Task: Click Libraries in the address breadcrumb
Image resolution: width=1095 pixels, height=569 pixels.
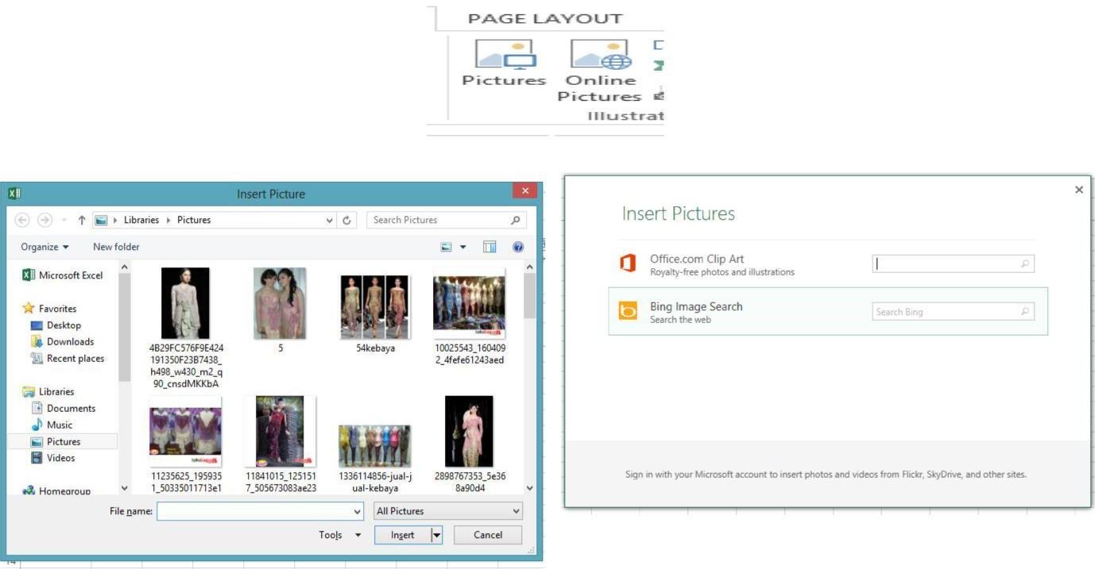Action: click(x=141, y=220)
